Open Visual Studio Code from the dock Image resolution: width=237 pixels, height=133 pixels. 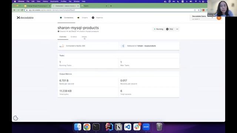tap(128, 127)
